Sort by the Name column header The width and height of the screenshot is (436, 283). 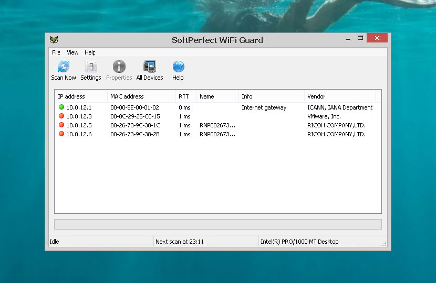[x=217, y=96]
